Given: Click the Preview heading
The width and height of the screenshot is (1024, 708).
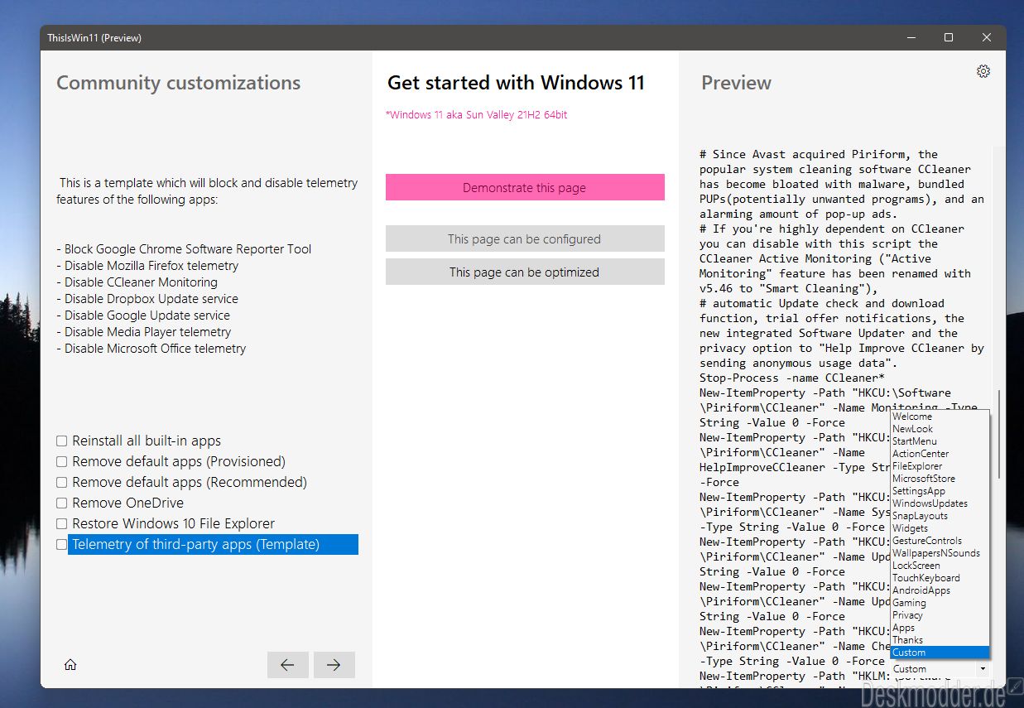Looking at the screenshot, I should coord(736,83).
